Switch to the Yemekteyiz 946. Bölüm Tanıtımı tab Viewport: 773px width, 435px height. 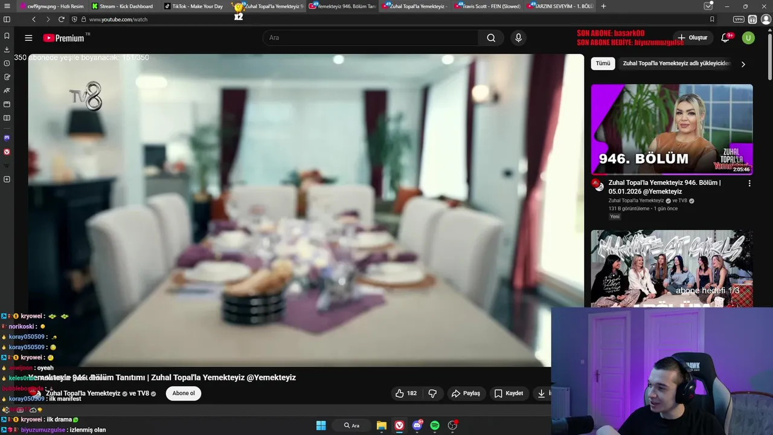click(x=342, y=6)
